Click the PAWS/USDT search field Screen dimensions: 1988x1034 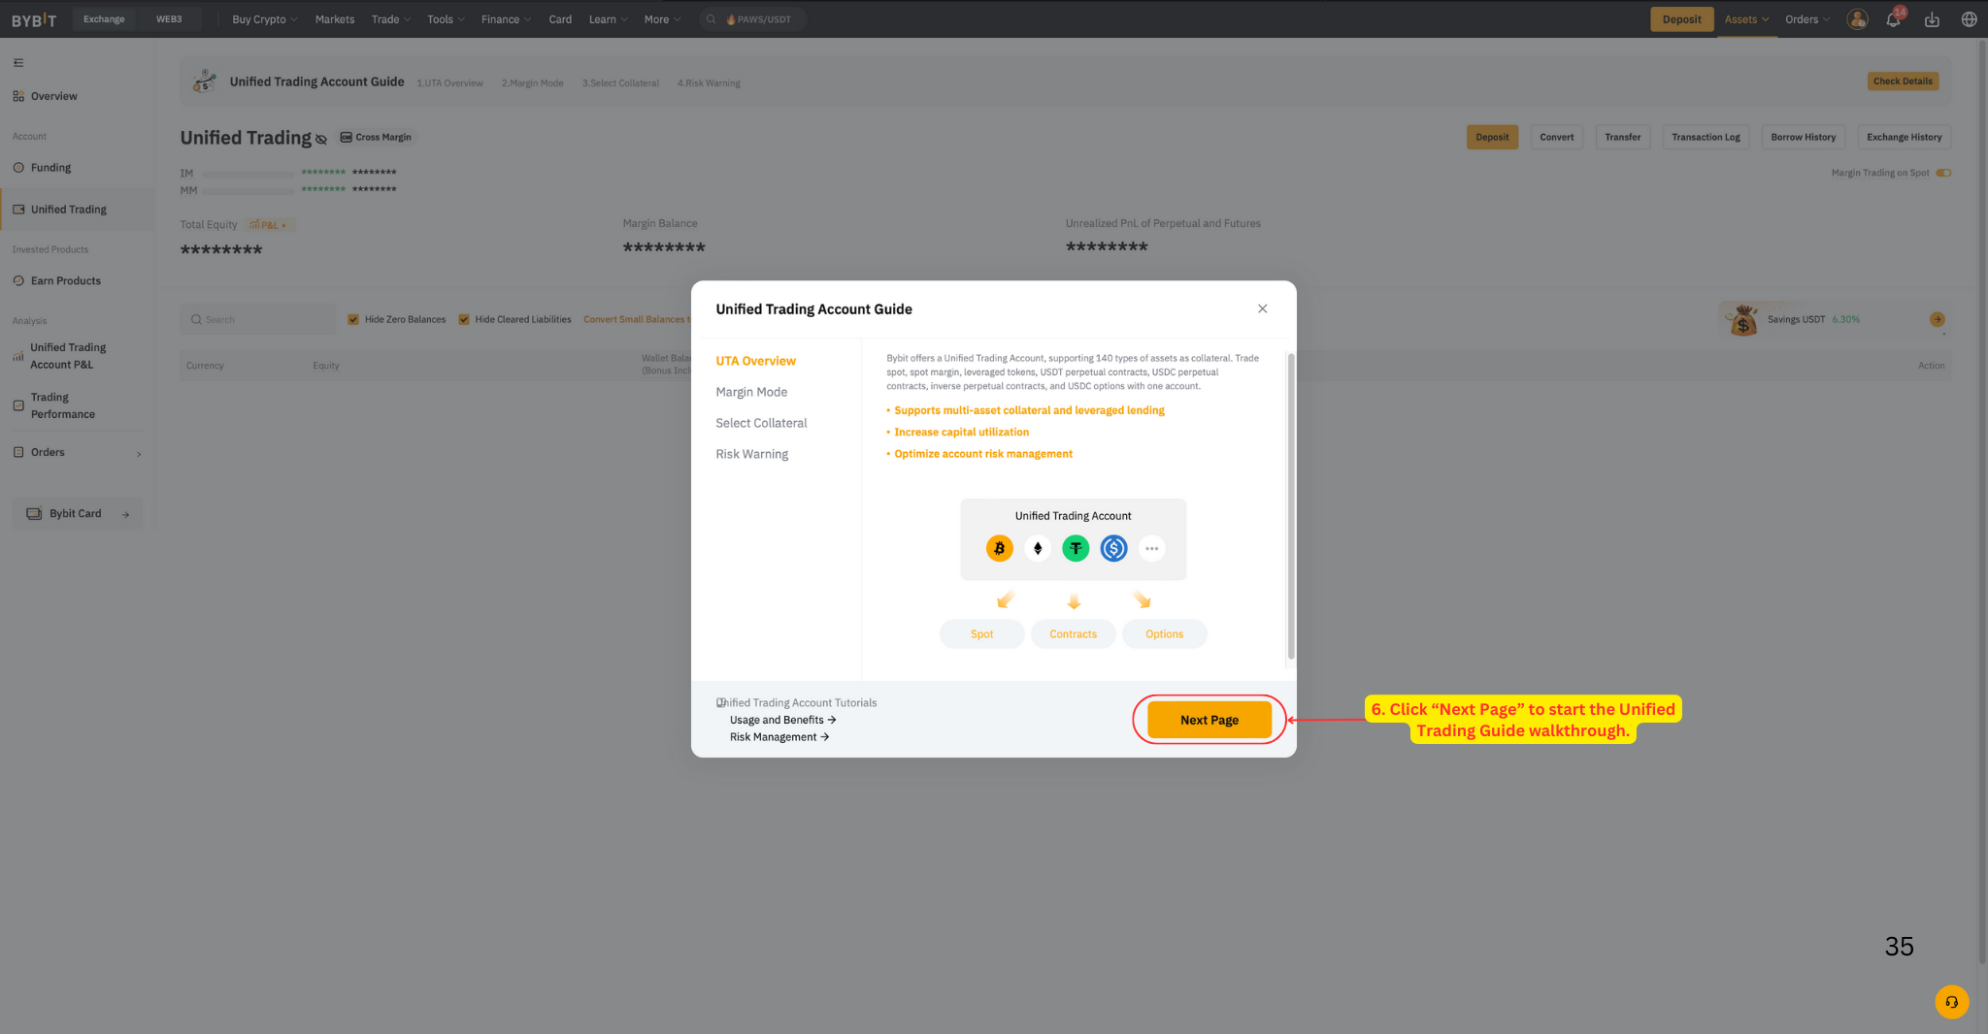752,19
